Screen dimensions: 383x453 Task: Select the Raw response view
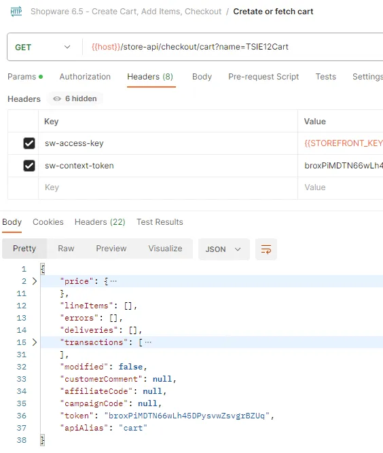[x=66, y=249]
